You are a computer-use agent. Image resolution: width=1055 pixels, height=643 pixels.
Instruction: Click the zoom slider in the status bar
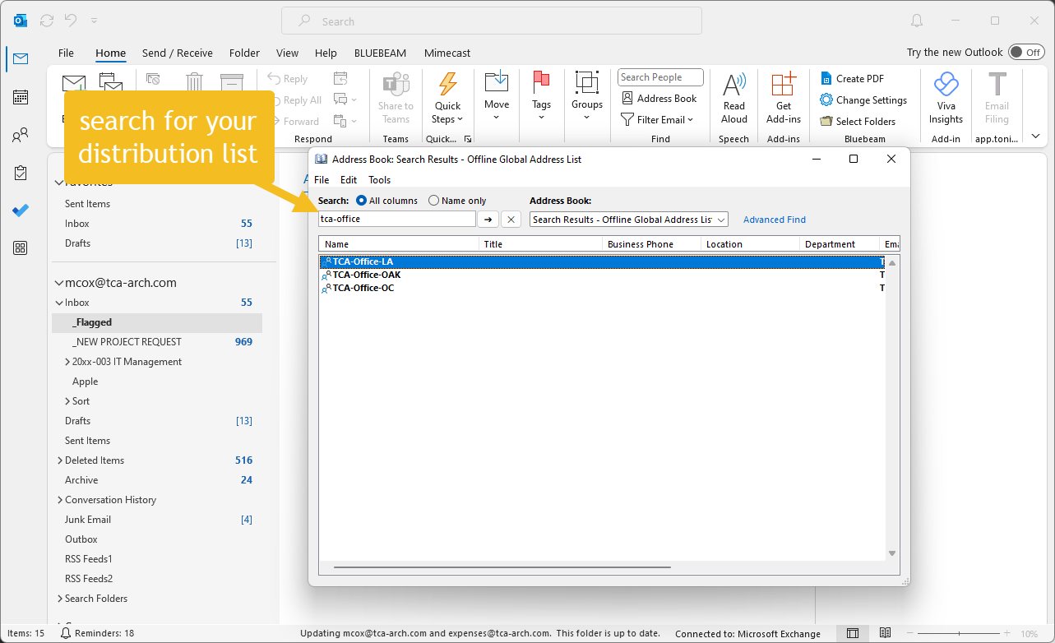tap(959, 634)
